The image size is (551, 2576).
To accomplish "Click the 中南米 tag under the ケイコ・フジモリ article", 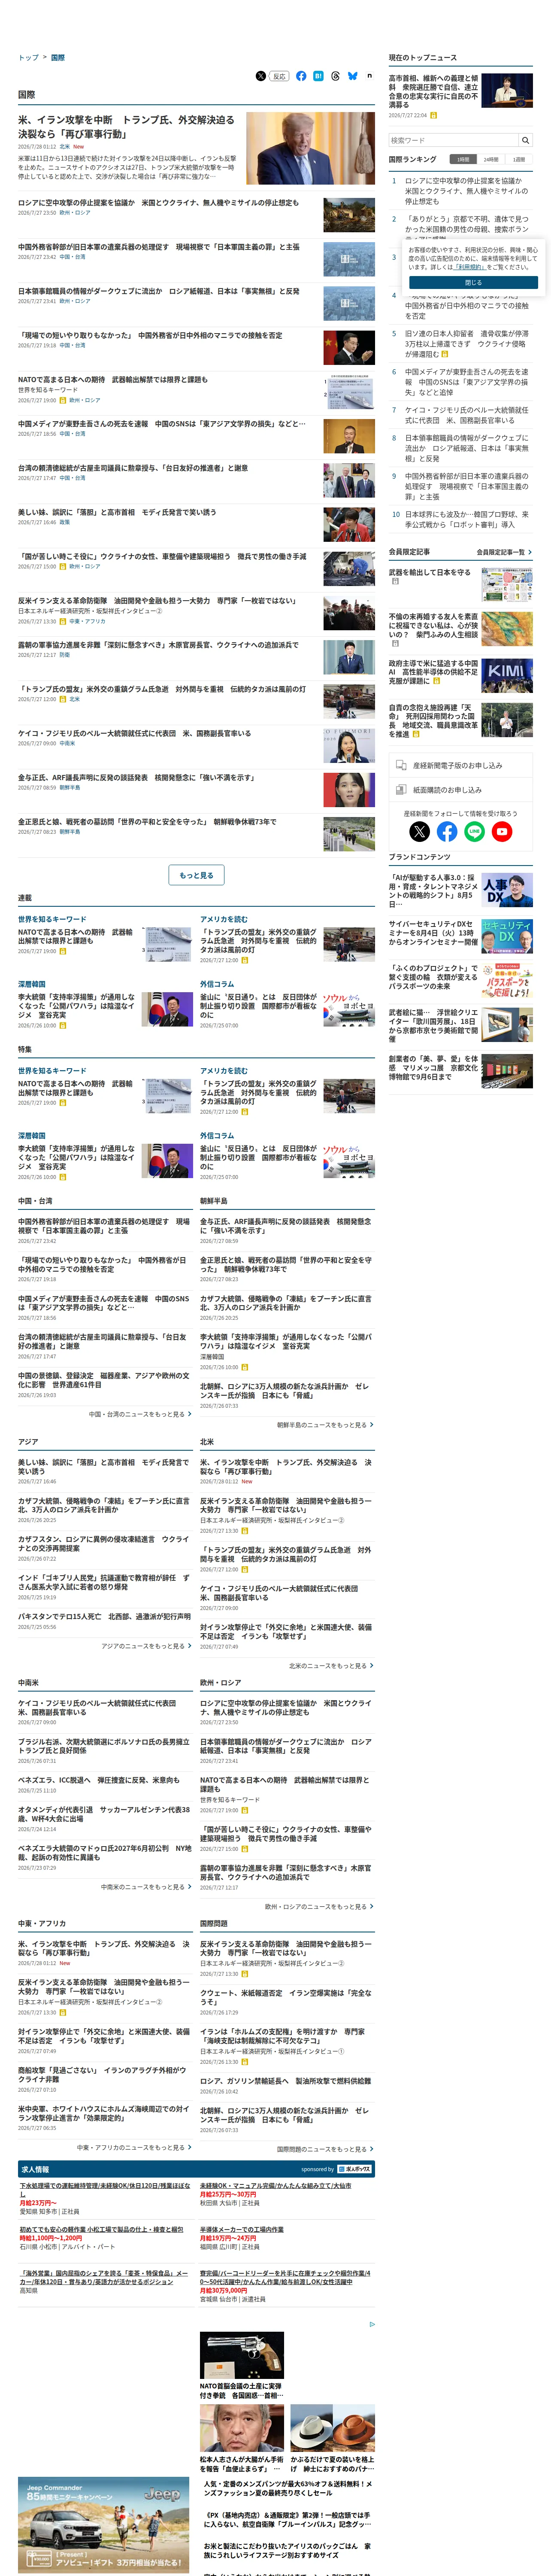I will [x=67, y=743].
